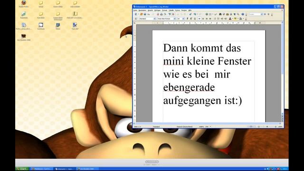Export the document directly as PDF
The image size is (304, 171).
158,14
